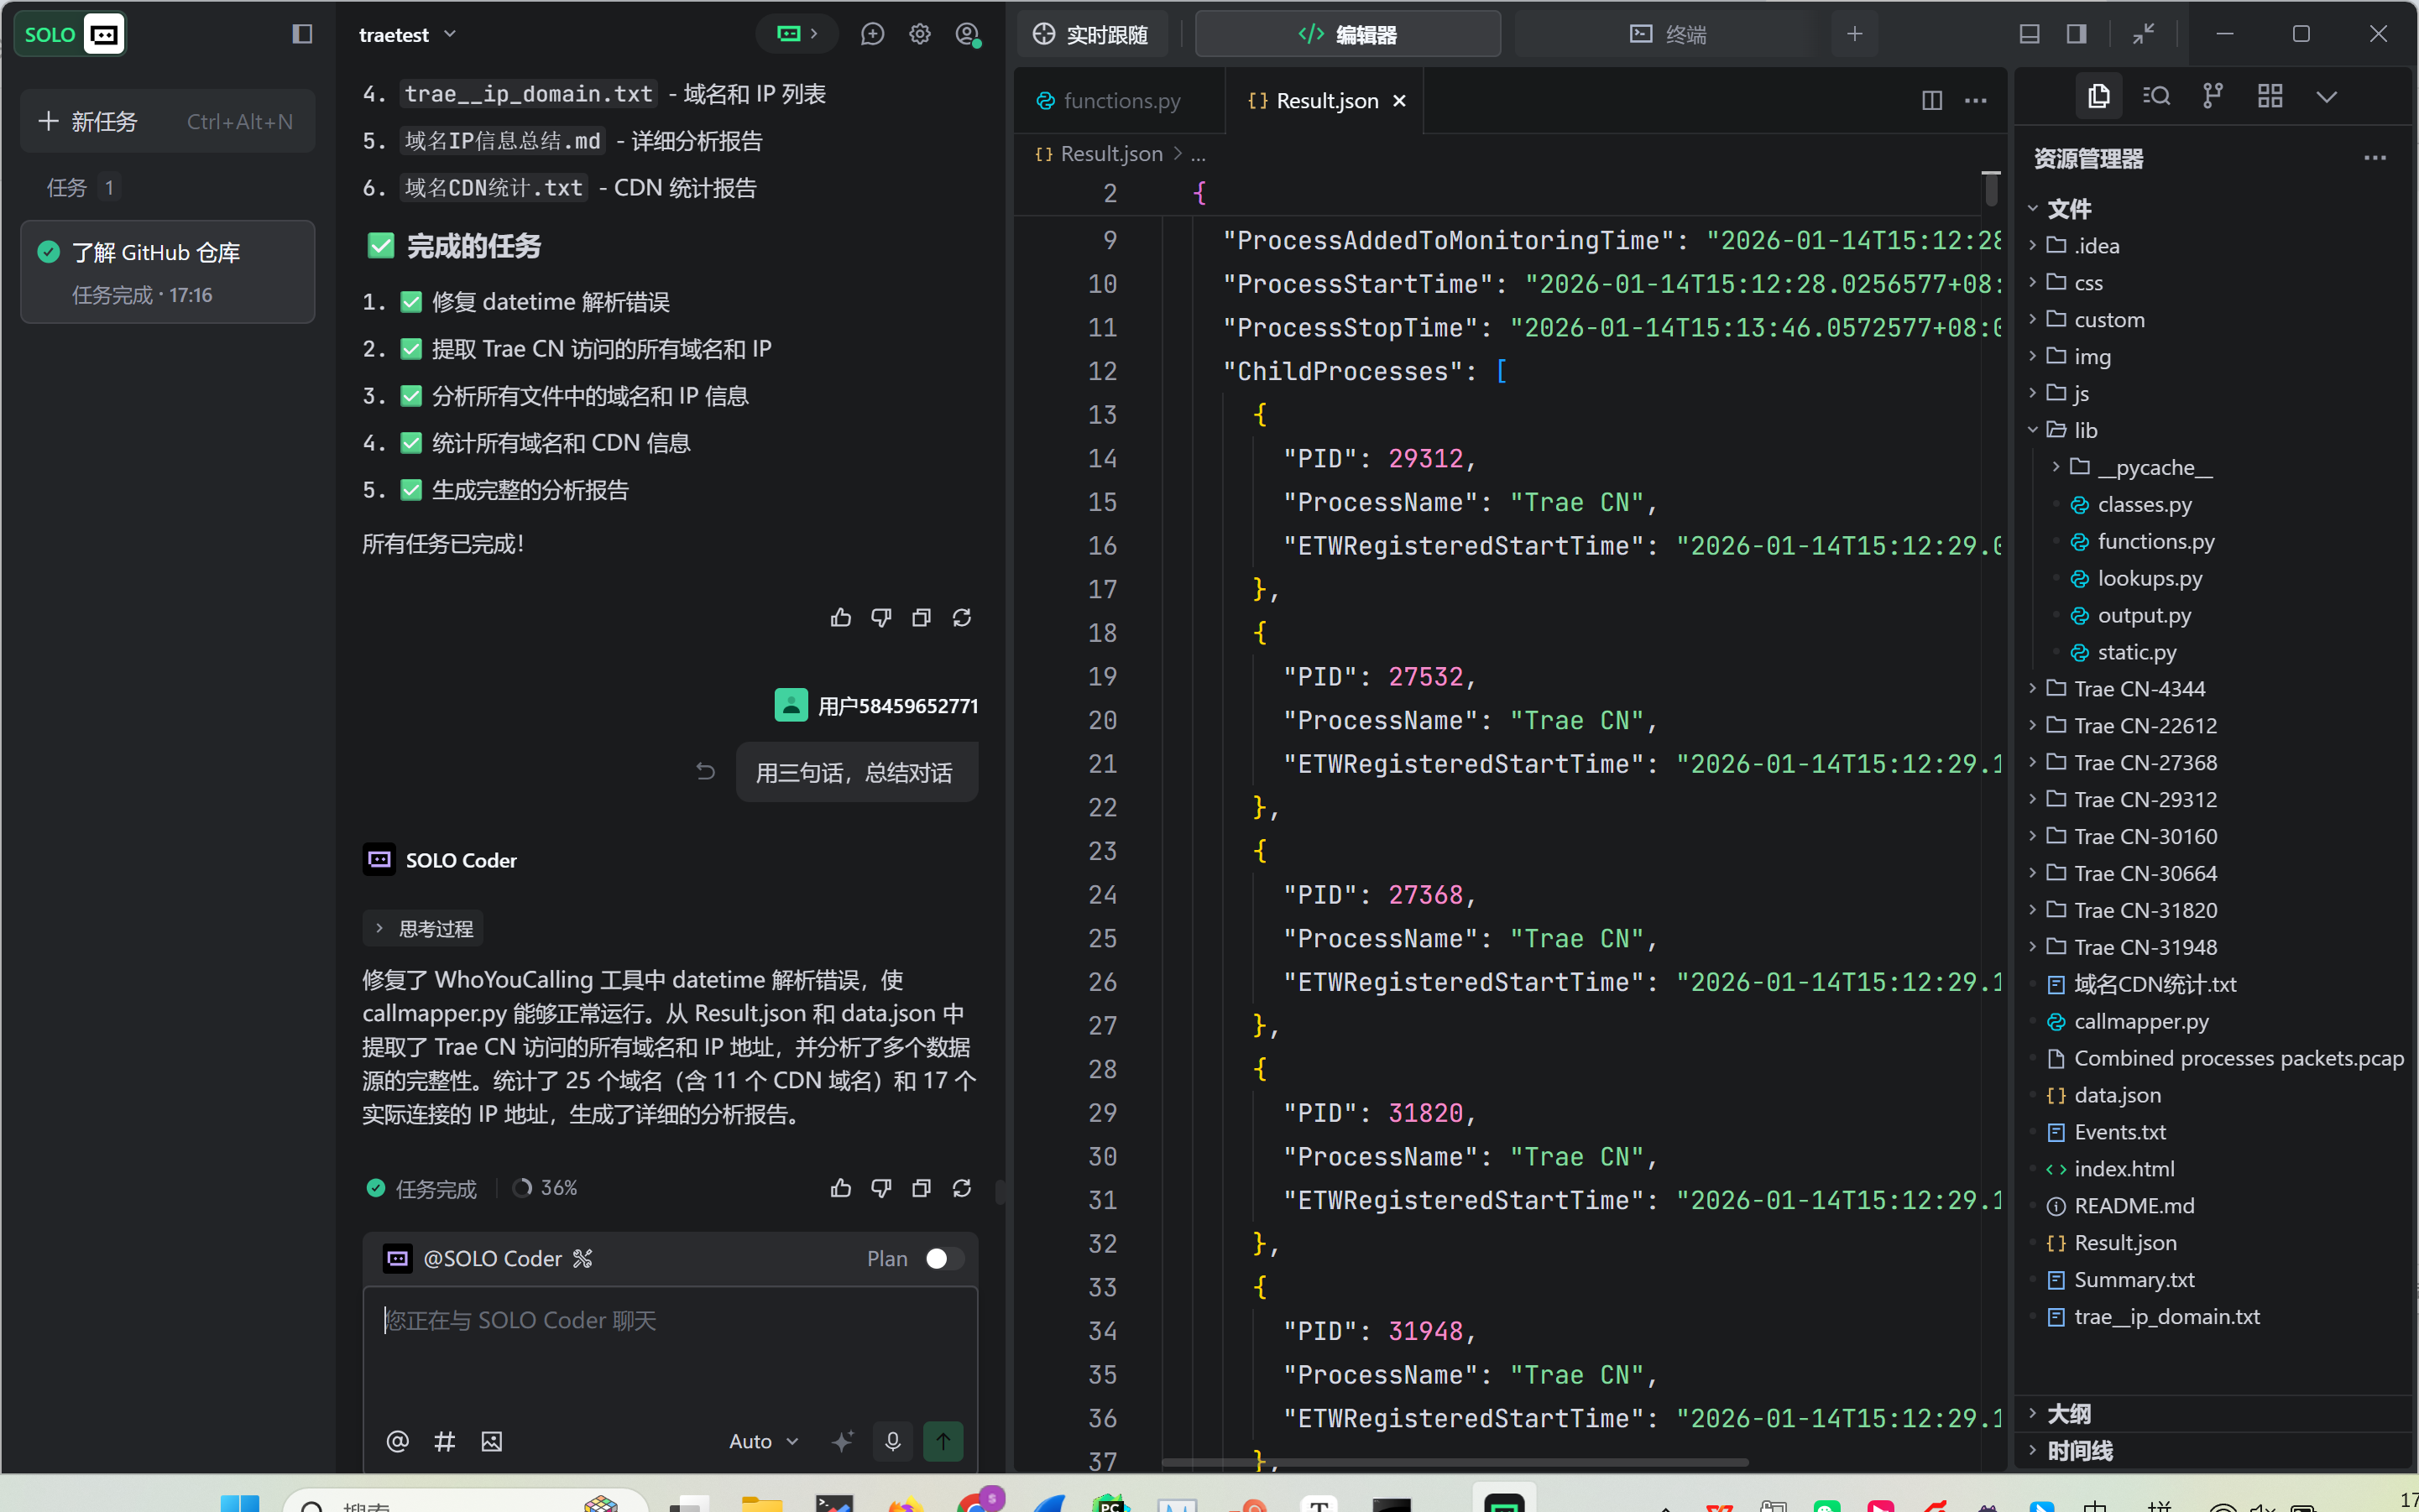2419x1512 pixels.
Task: Click the SOLO Coder chat input field
Action: click(671, 1345)
